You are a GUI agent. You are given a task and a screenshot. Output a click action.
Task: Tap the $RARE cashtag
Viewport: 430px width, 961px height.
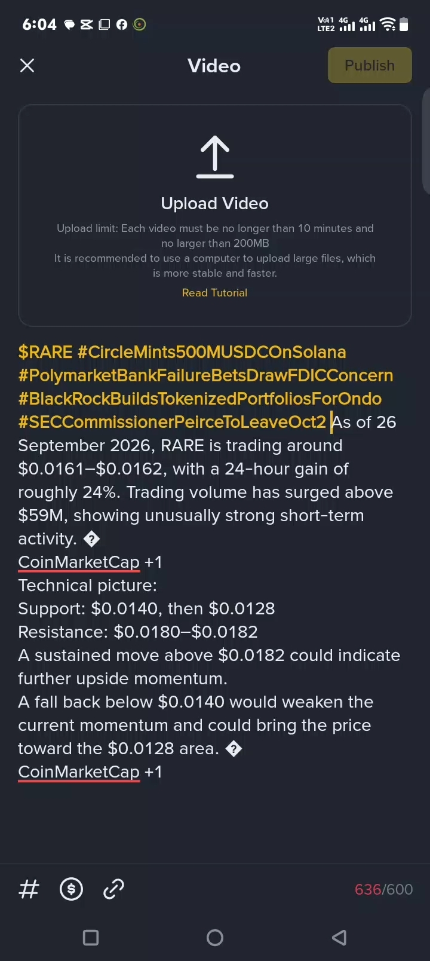pos(45,352)
